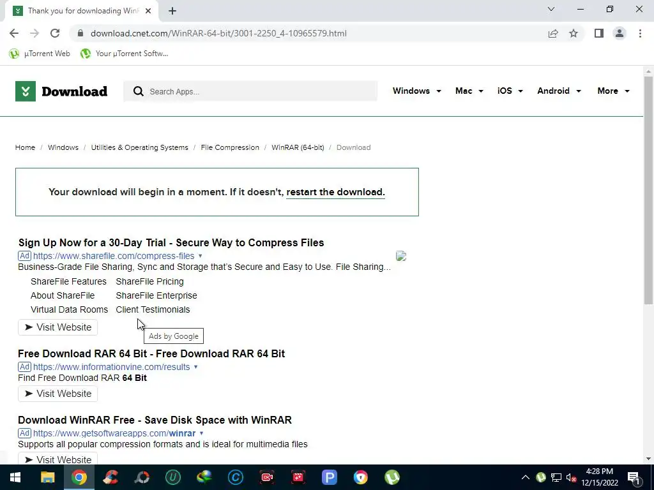Open 'Free Download RAR 64 Bit' ad title
Viewport: 654px width, 490px height.
(151, 353)
